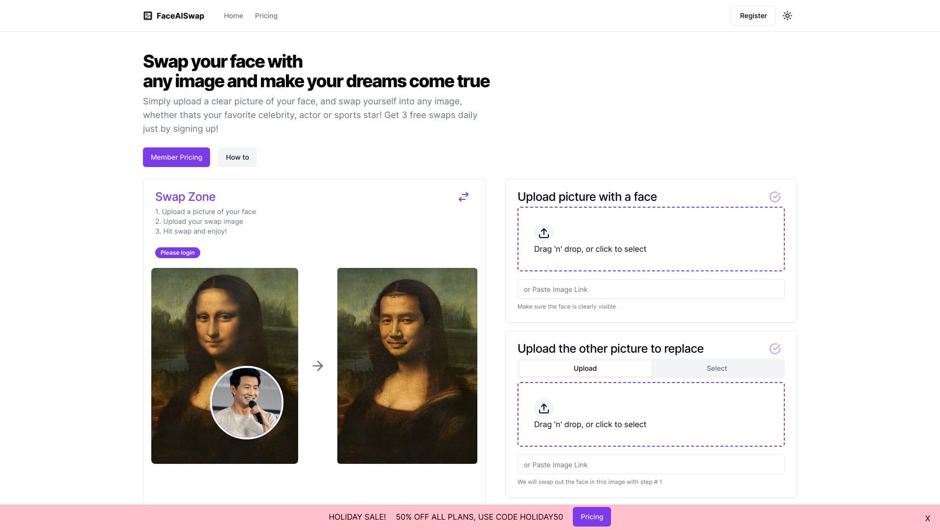Click the 'or Paste Image Link' field for the face

[650, 289]
